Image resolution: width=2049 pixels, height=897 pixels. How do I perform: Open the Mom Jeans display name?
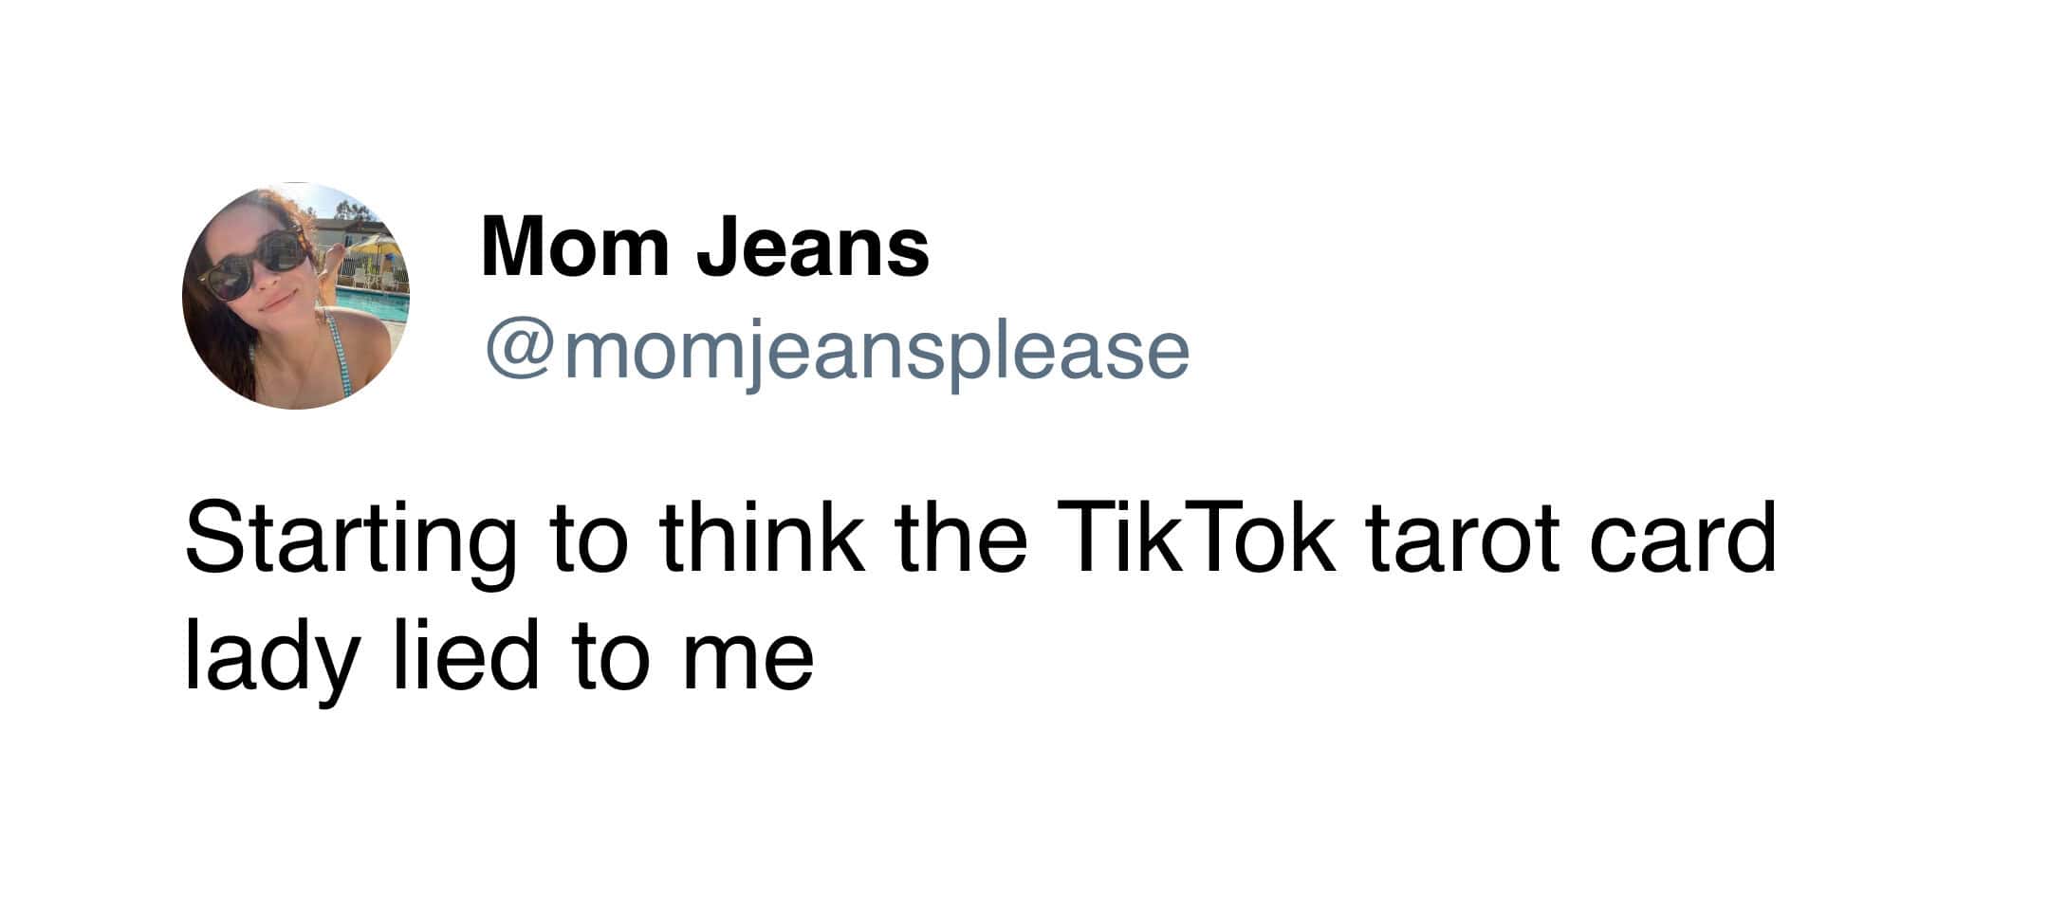[x=705, y=247]
